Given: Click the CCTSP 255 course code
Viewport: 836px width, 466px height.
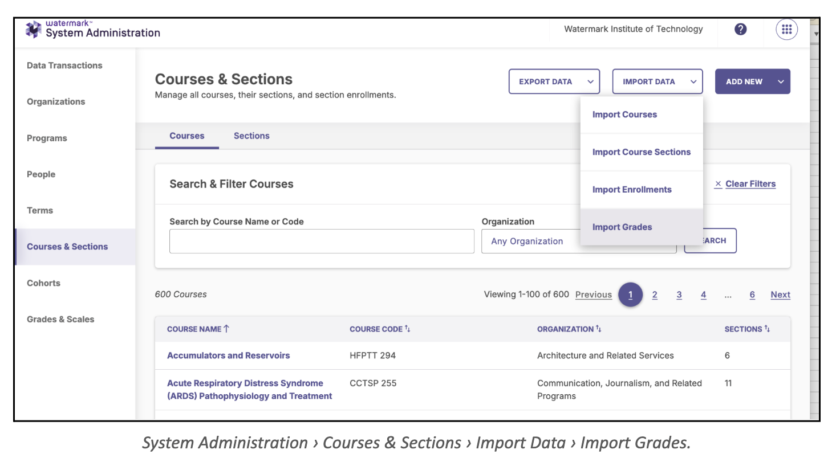Looking at the screenshot, I should click(x=373, y=383).
